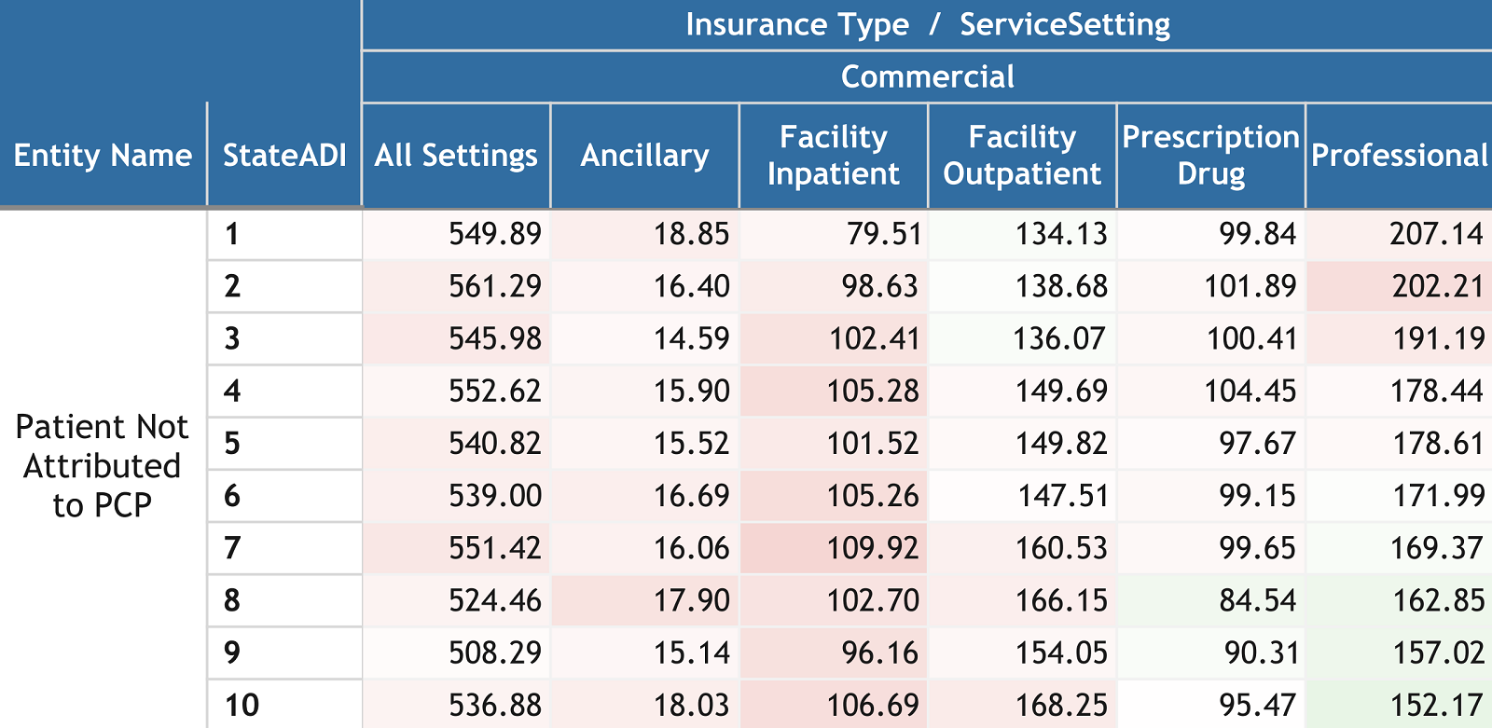Viewport: 1492px width, 728px height.
Task: Select the Ancillary column header
Action: coord(644,155)
